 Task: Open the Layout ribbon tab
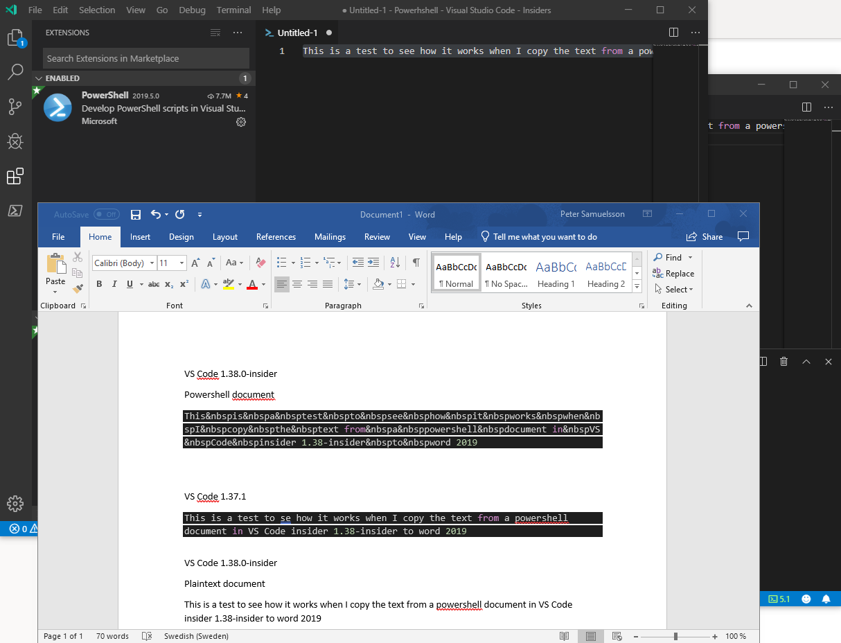tap(225, 237)
